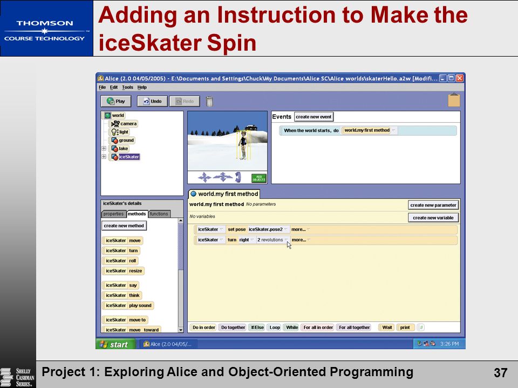The image size is (518, 388).
Task: Click the Wait tile
Action: (387, 327)
